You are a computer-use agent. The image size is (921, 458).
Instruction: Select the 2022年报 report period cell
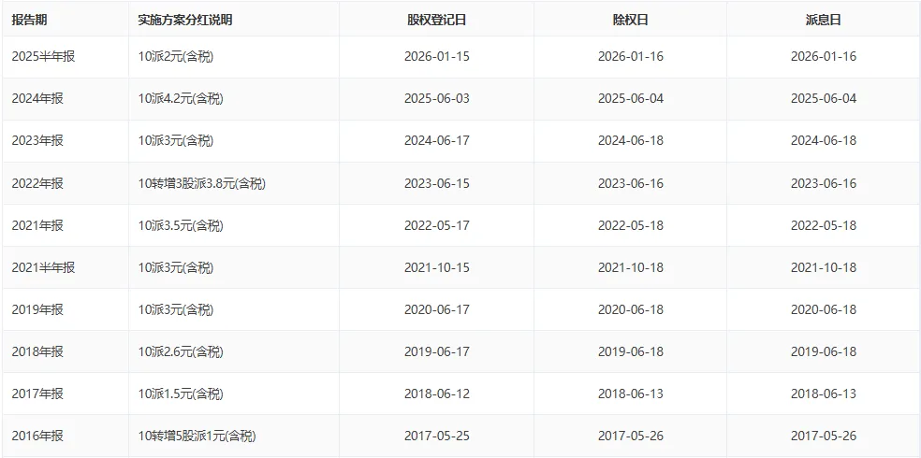tap(37, 183)
